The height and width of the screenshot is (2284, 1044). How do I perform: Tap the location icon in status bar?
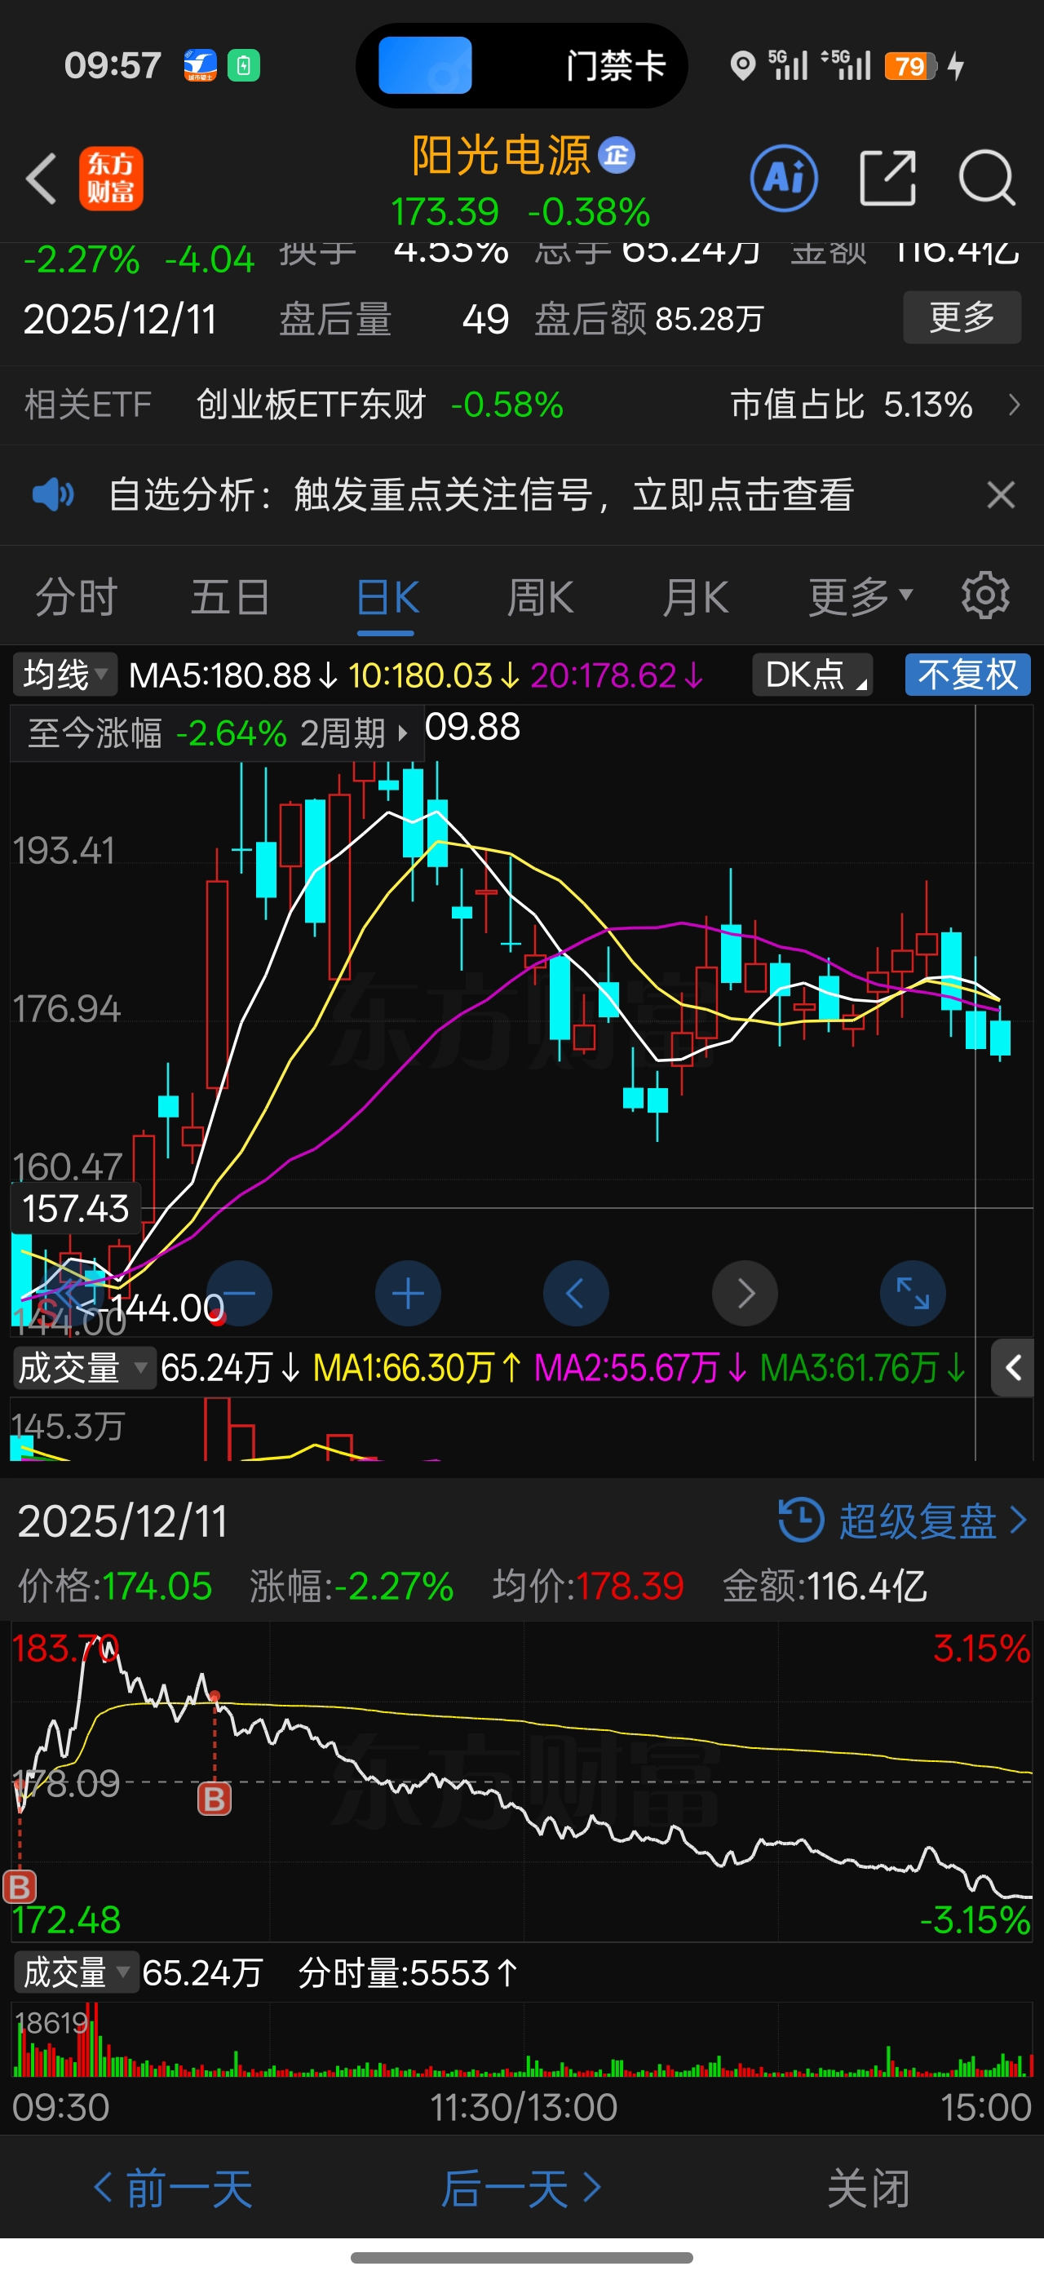point(743,65)
